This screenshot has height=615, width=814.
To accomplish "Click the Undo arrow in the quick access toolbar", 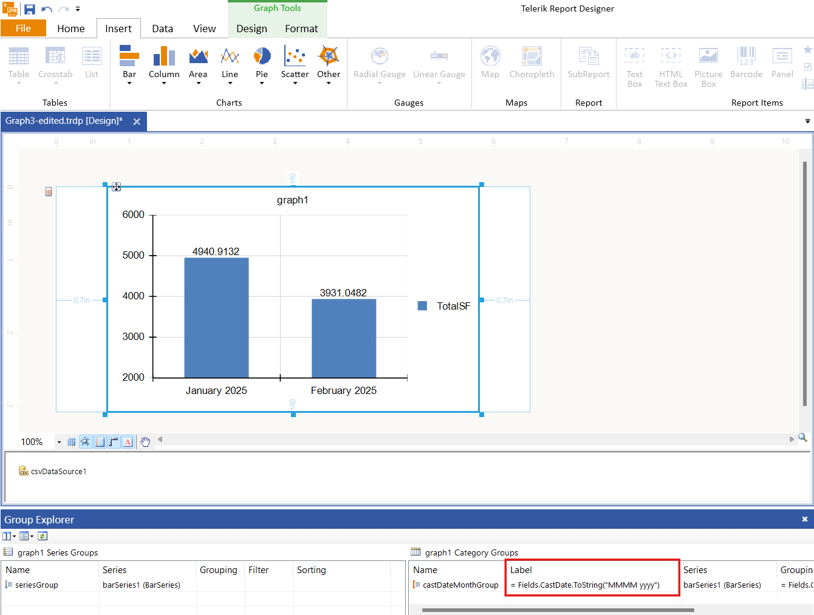I will 47,9.
